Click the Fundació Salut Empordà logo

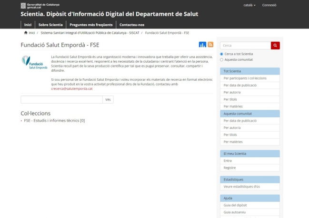pyautogui.click(x=34, y=62)
